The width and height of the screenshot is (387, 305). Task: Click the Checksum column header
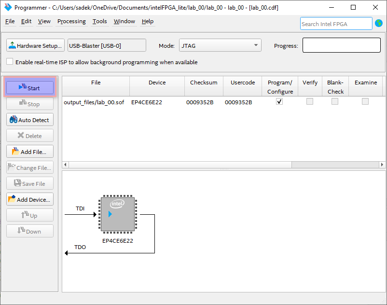coord(204,83)
